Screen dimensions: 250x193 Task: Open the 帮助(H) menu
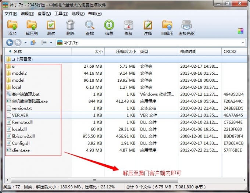click(x=95, y=14)
